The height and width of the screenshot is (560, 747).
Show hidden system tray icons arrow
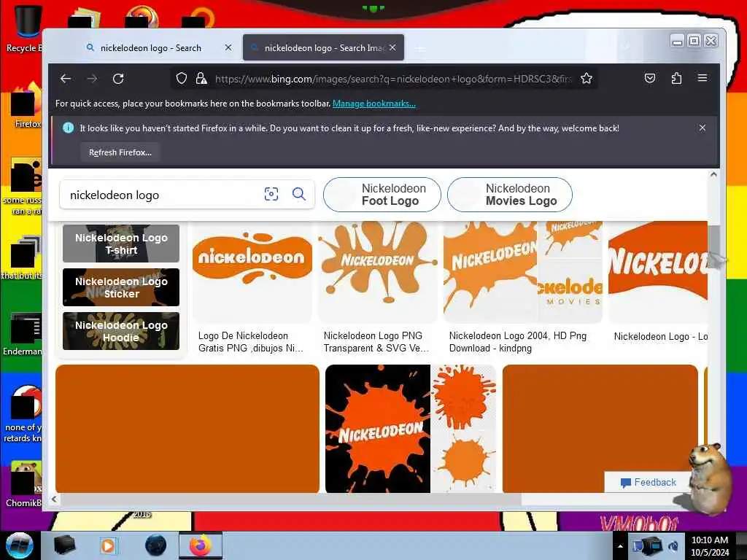pos(620,546)
